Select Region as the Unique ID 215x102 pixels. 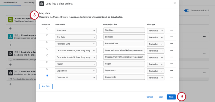tap(47, 62)
